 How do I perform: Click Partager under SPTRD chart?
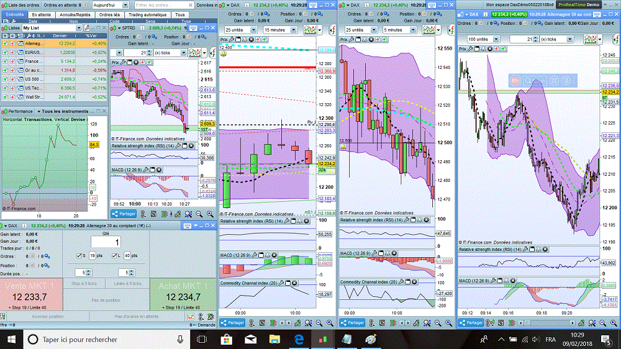[124, 214]
